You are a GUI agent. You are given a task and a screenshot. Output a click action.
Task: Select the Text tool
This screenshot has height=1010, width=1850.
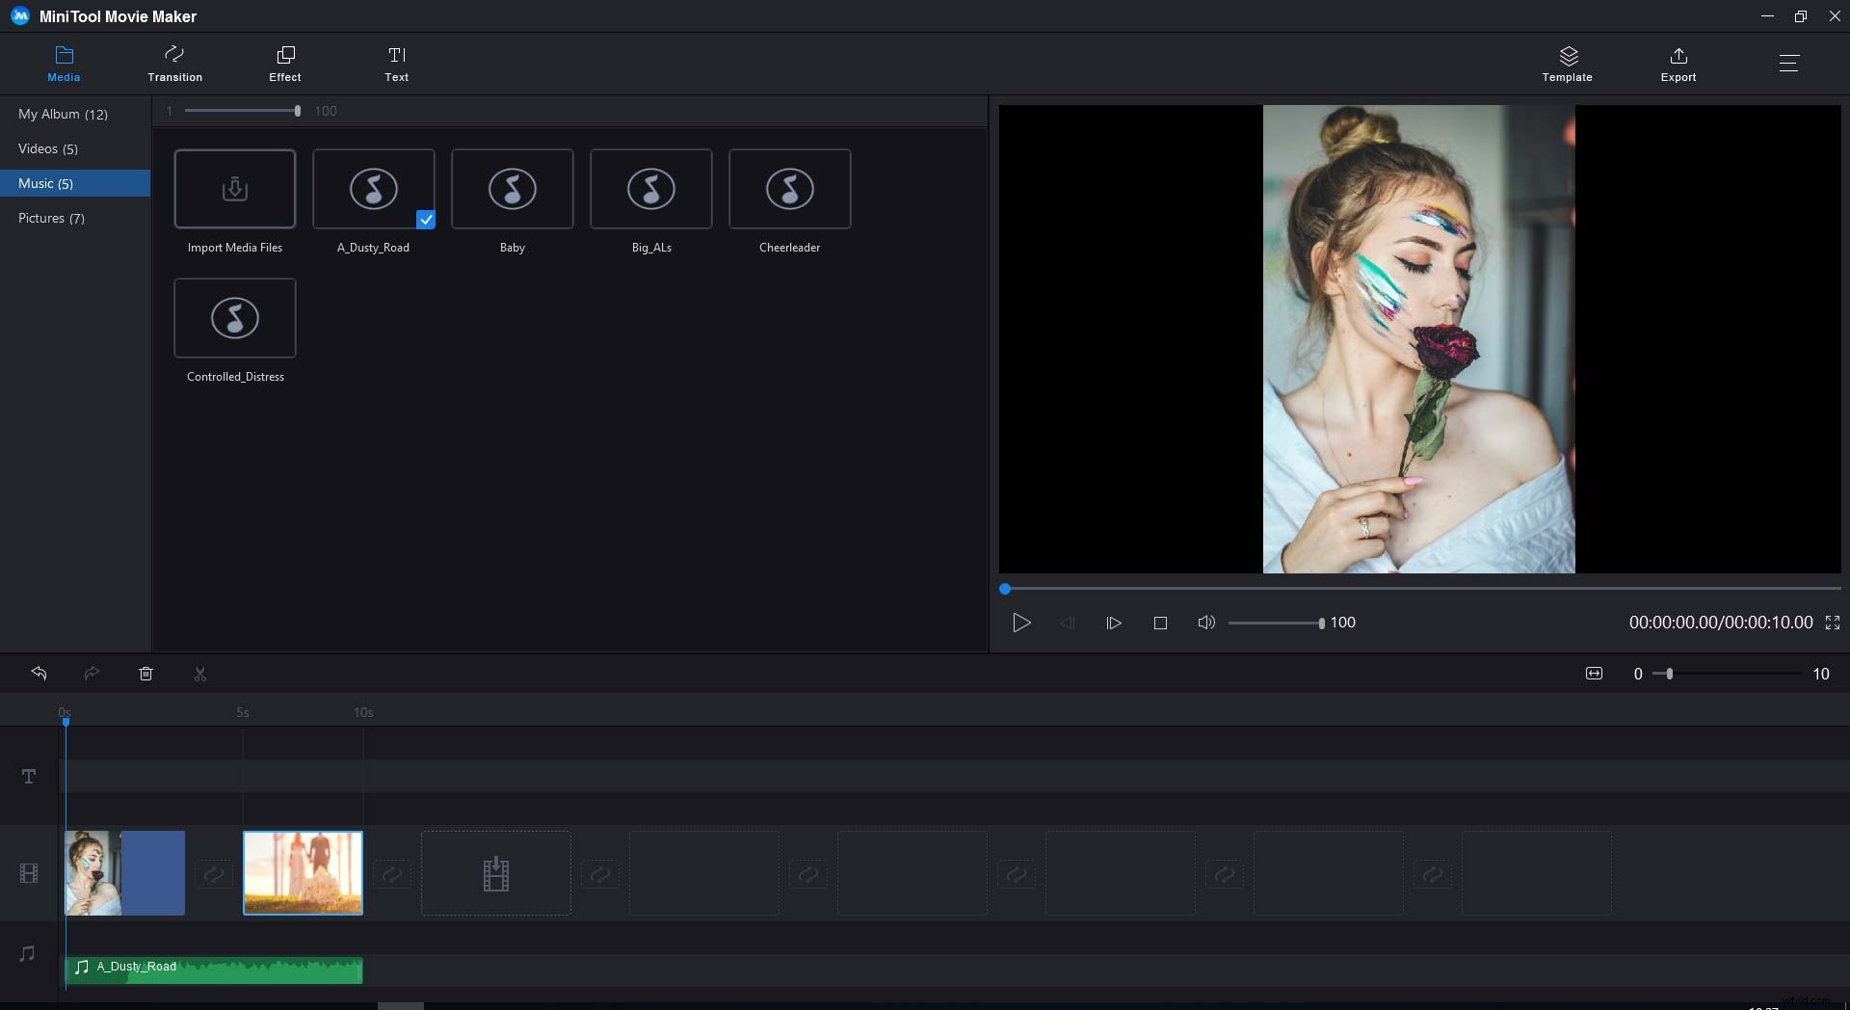tap(396, 63)
